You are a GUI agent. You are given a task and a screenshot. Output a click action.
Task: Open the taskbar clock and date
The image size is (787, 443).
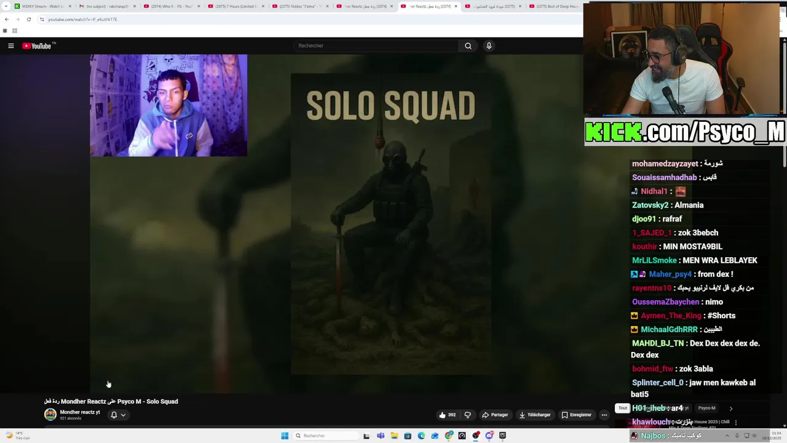(772, 436)
